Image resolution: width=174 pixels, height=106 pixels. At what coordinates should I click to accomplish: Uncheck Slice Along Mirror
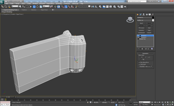tap(139, 62)
